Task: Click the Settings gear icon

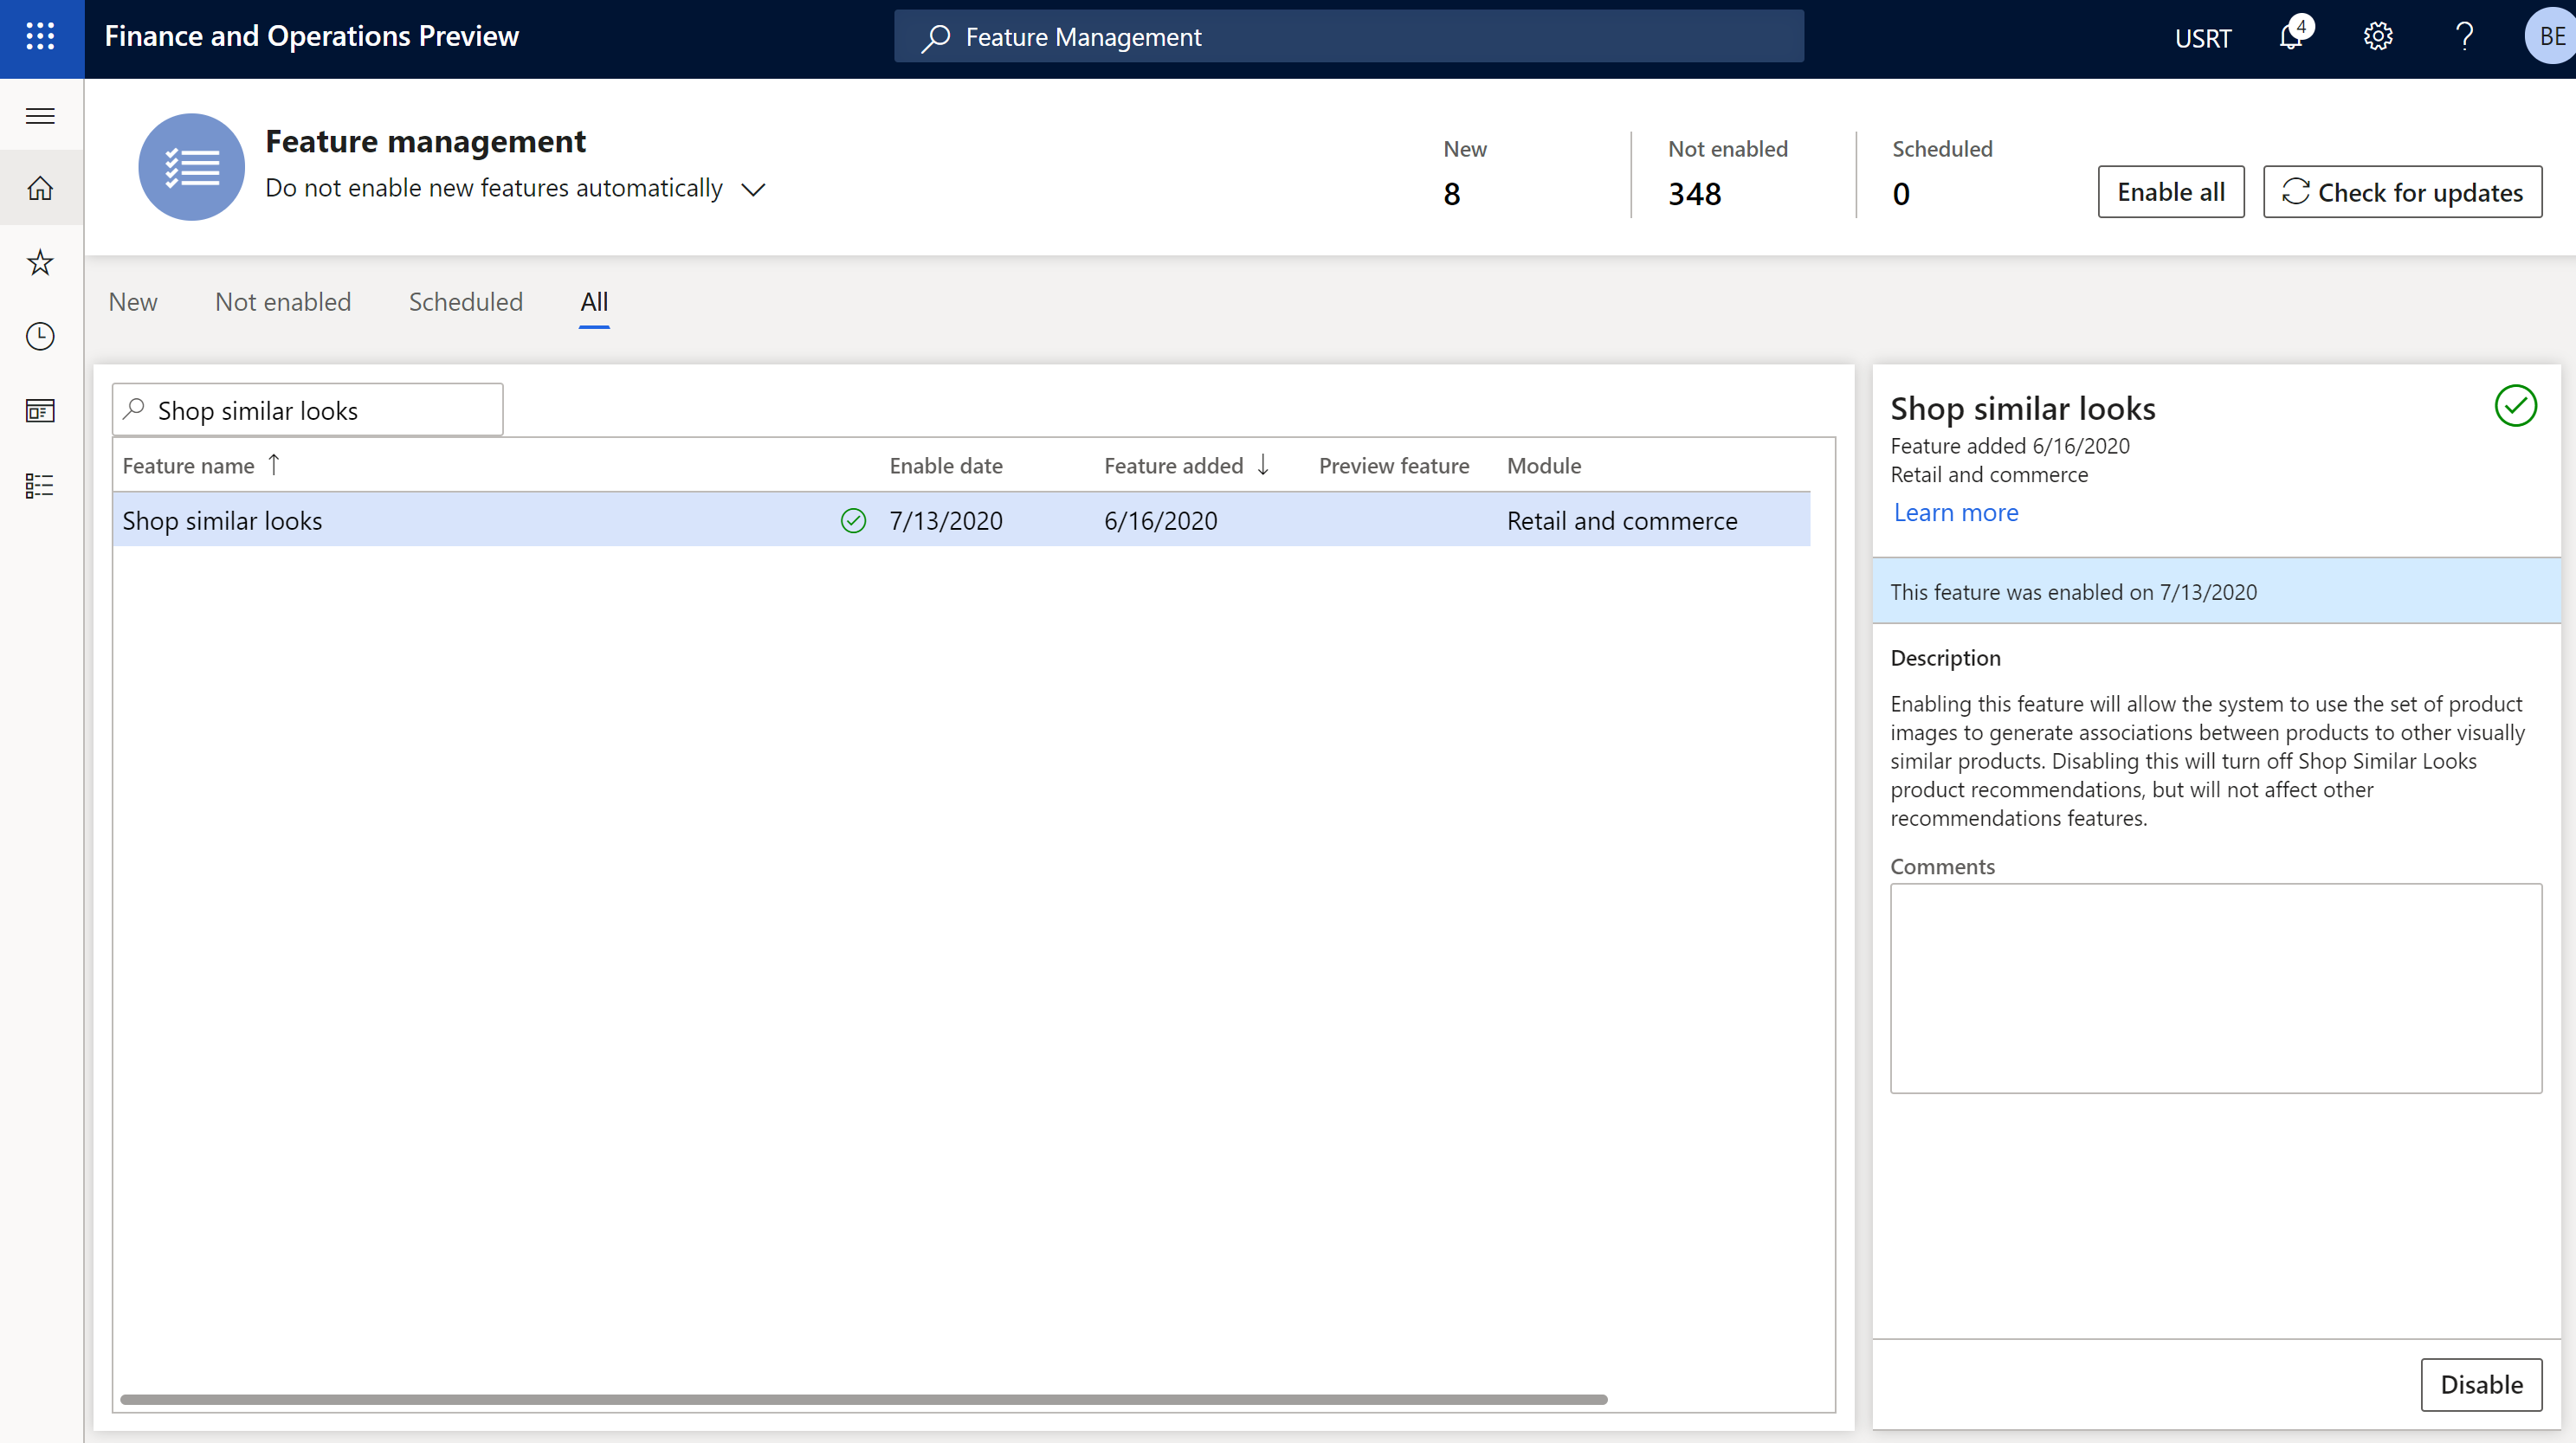Action: click(2379, 35)
